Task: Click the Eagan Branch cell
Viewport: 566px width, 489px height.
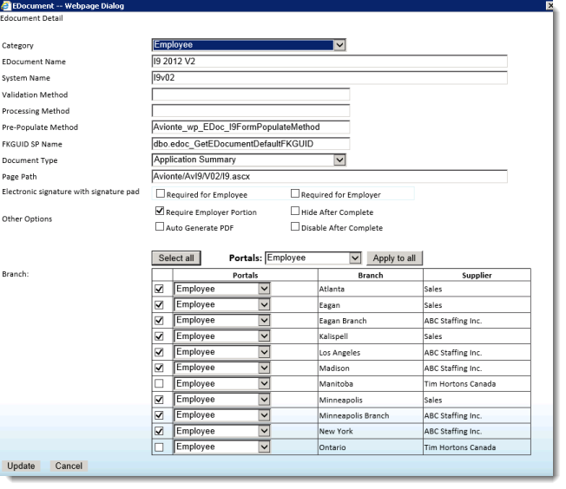Action: 371,321
